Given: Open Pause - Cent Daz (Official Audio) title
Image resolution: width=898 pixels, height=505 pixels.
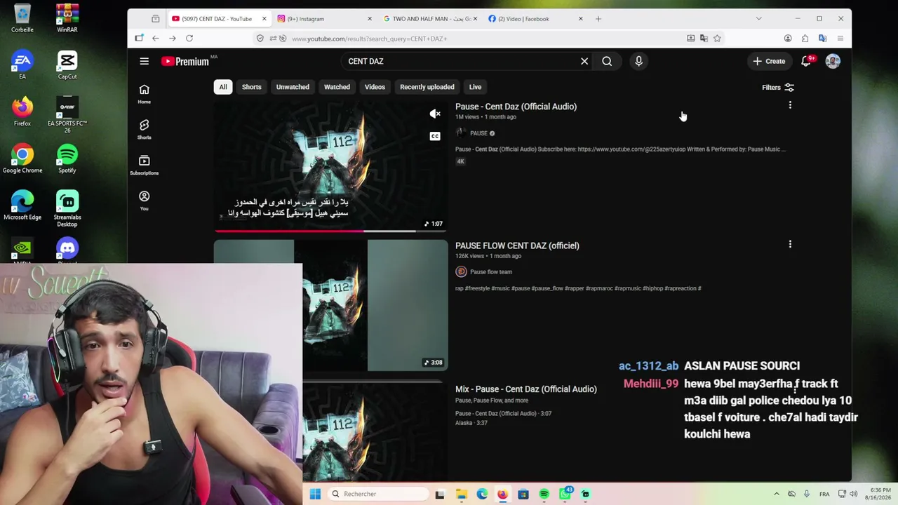Looking at the screenshot, I should tap(516, 107).
